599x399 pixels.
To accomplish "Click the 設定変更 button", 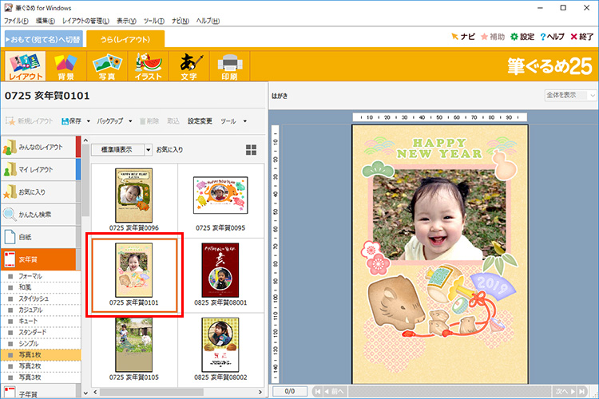I will (x=200, y=121).
